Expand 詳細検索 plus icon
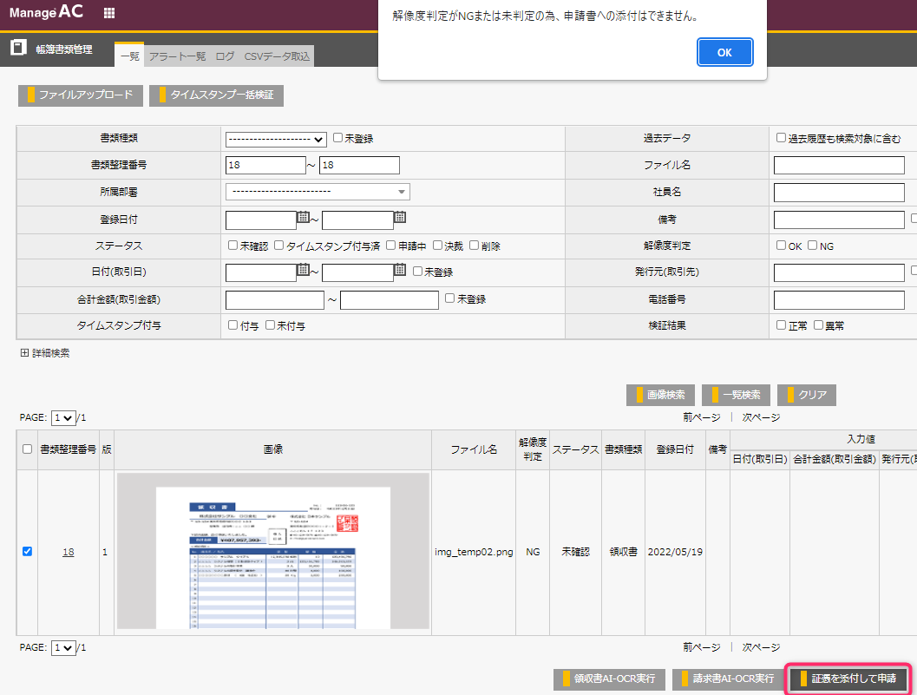This screenshot has width=917, height=695. [24, 353]
